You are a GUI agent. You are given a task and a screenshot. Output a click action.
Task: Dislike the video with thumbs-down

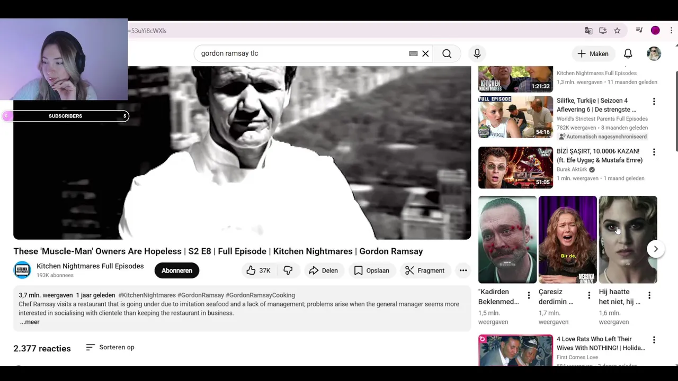click(288, 270)
